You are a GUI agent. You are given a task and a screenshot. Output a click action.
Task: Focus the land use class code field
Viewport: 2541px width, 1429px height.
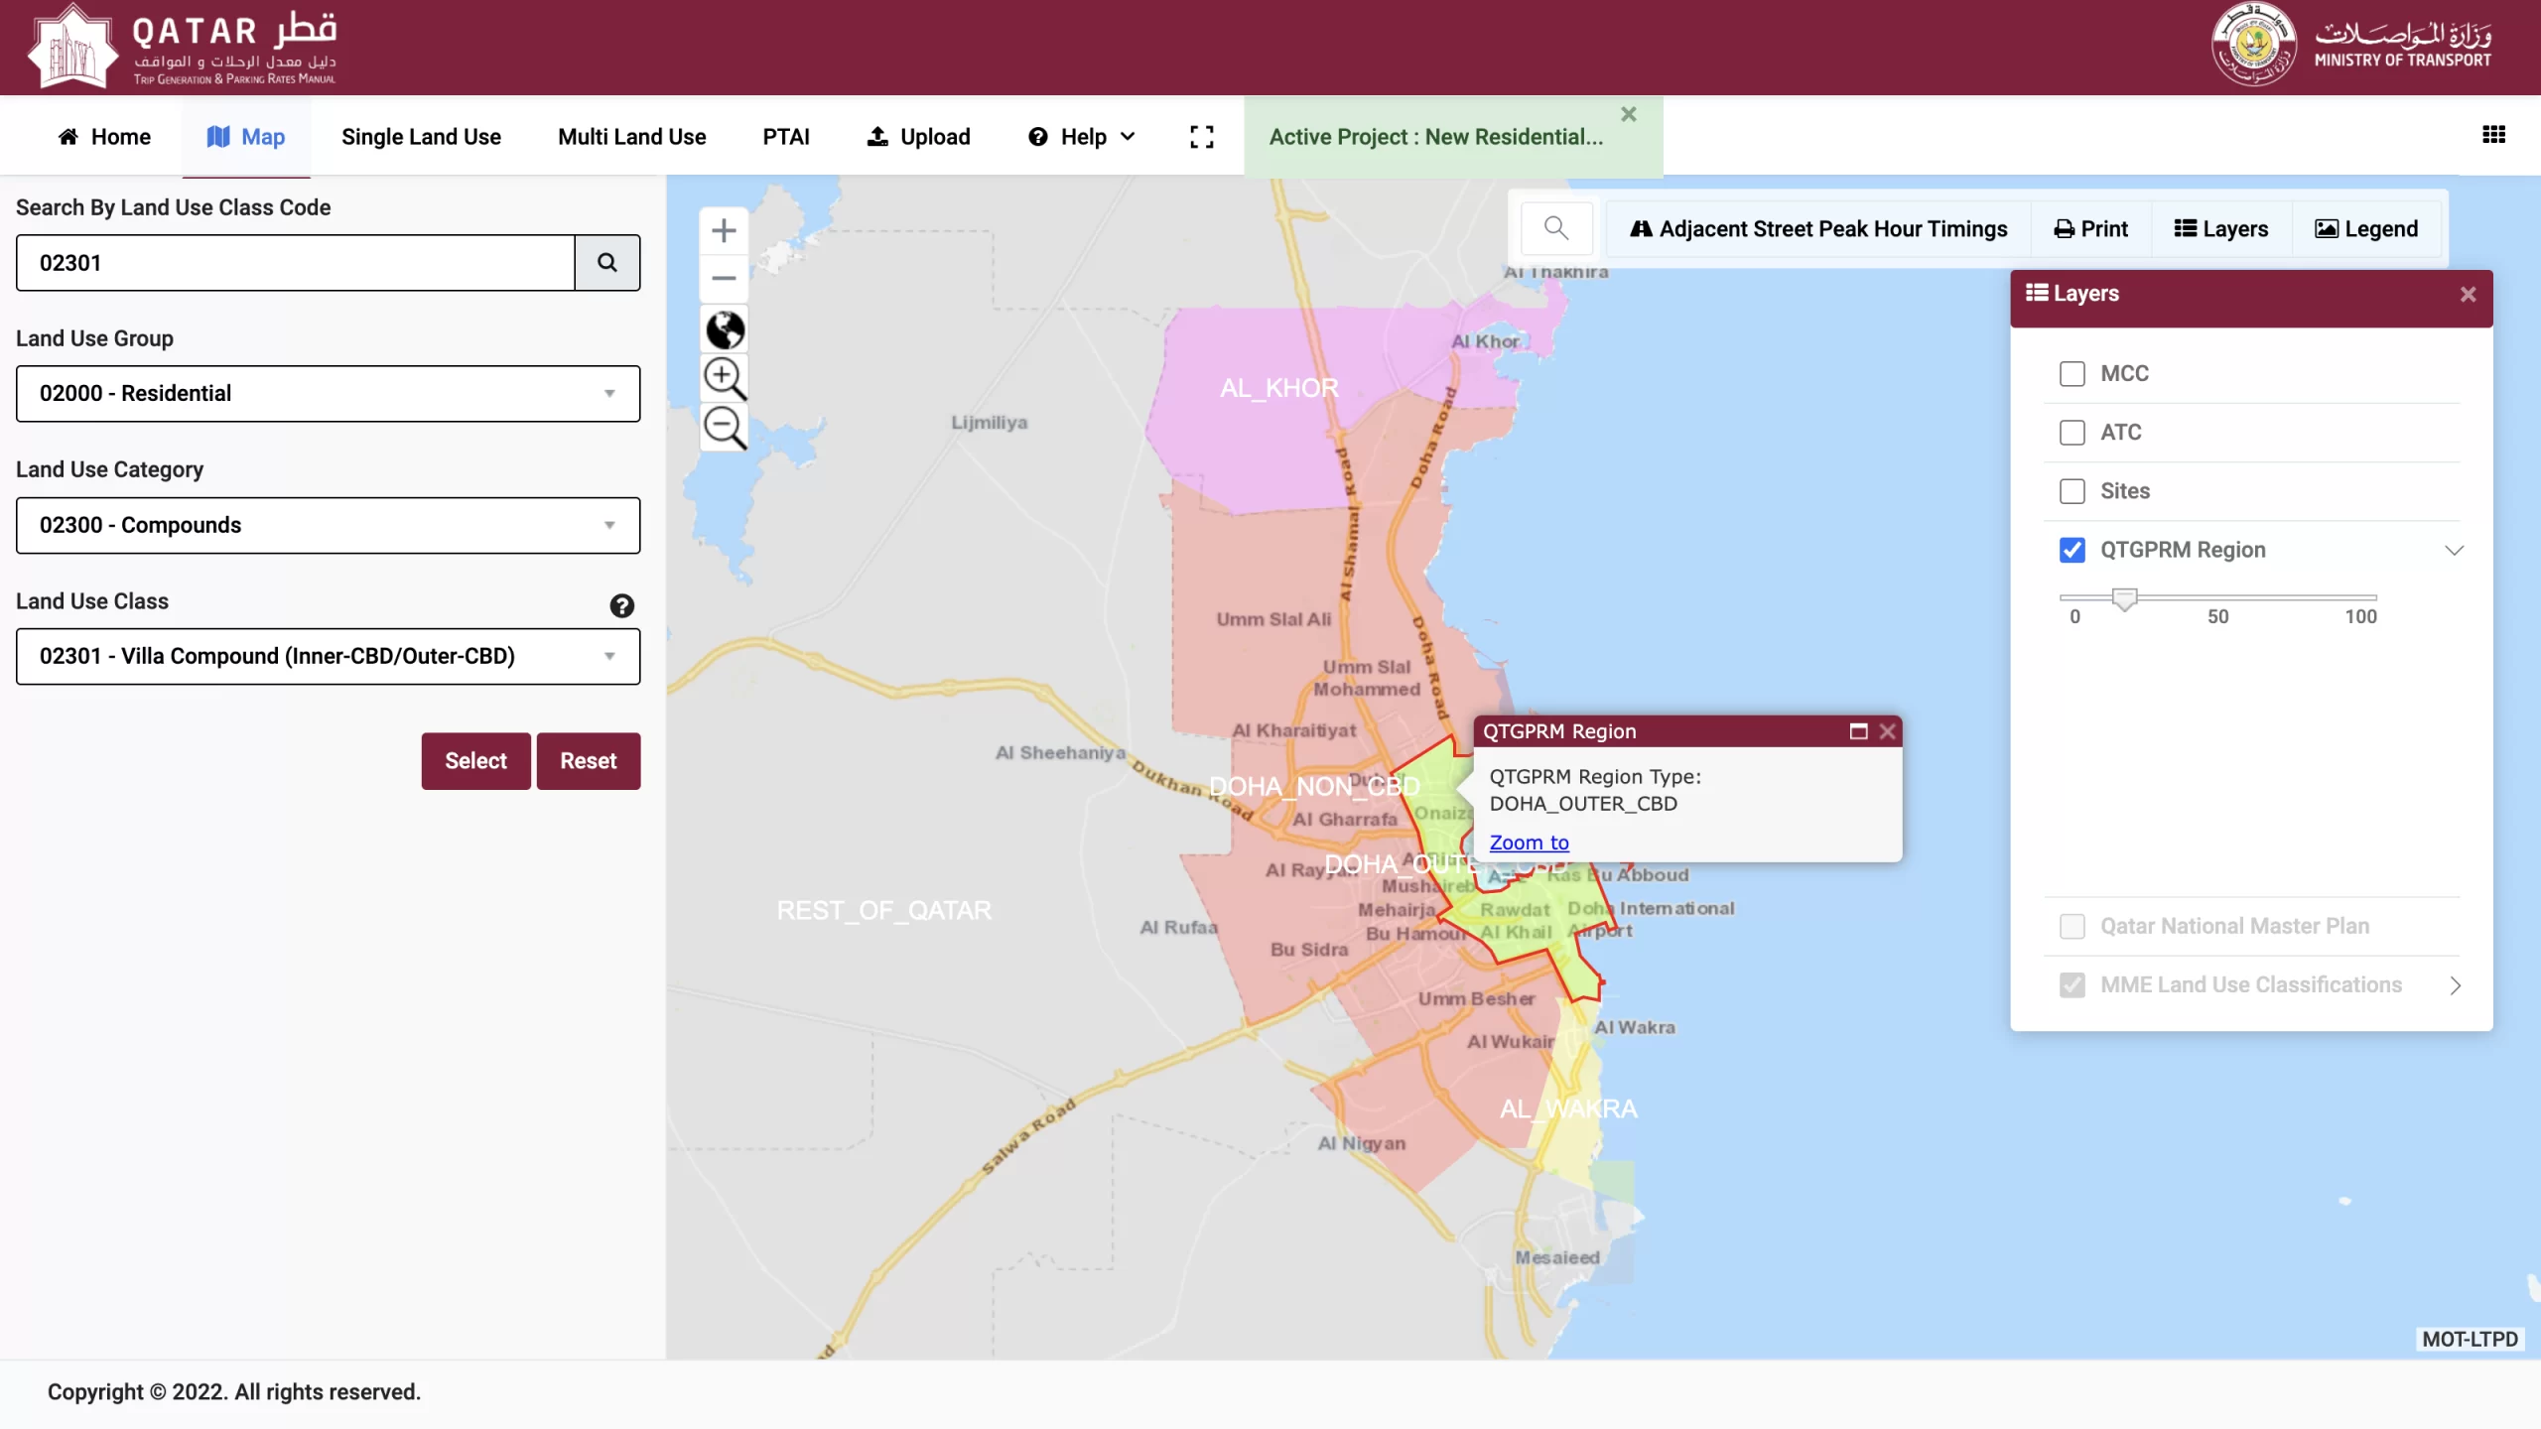(x=295, y=263)
